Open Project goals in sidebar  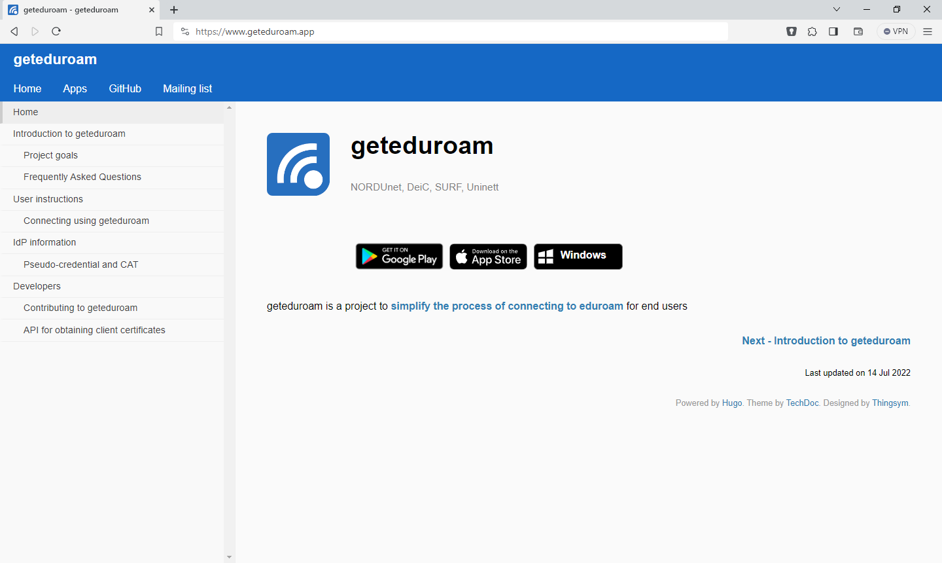click(x=112, y=156)
